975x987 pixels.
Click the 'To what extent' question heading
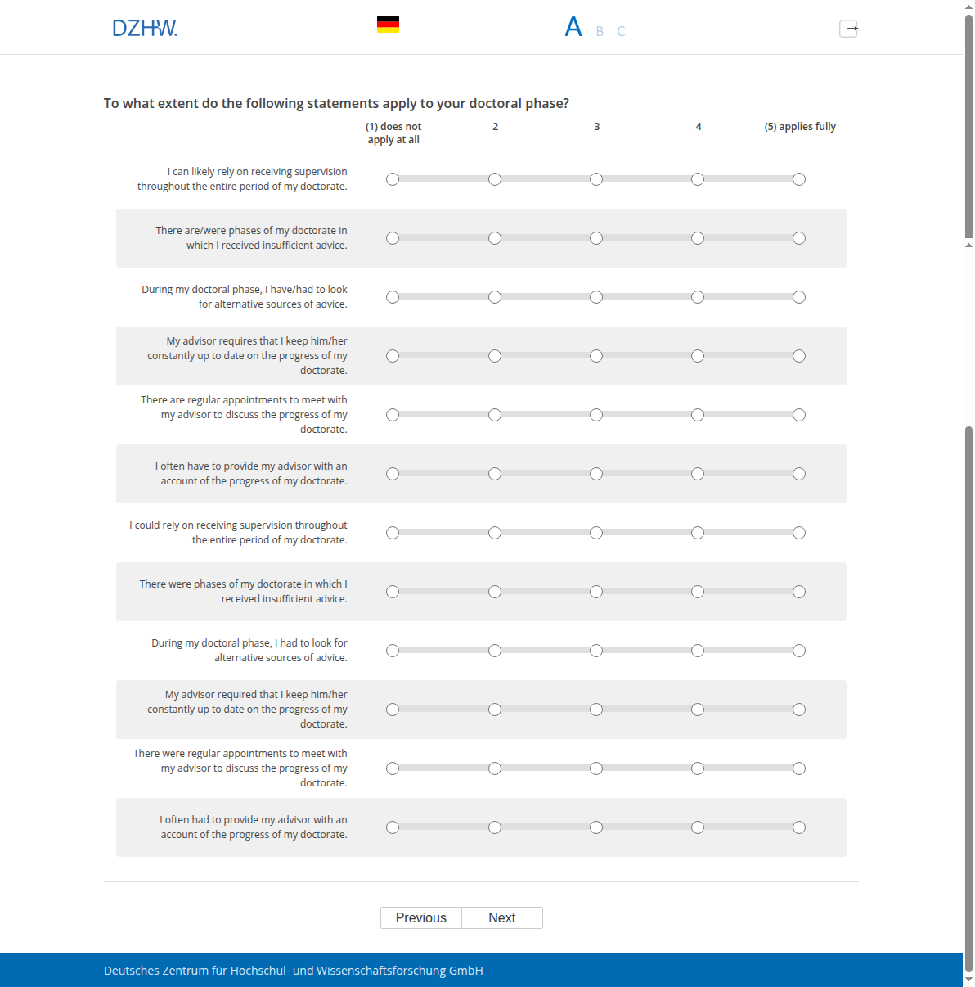pyautogui.click(x=336, y=103)
